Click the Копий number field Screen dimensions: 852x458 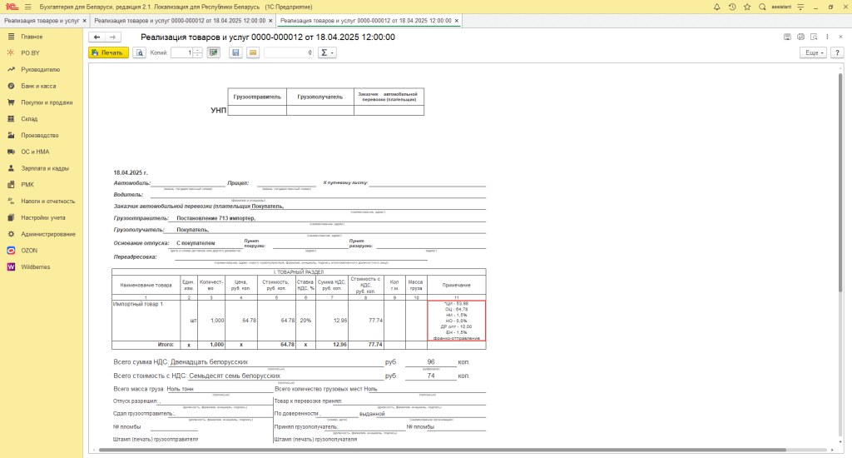[x=182, y=52]
